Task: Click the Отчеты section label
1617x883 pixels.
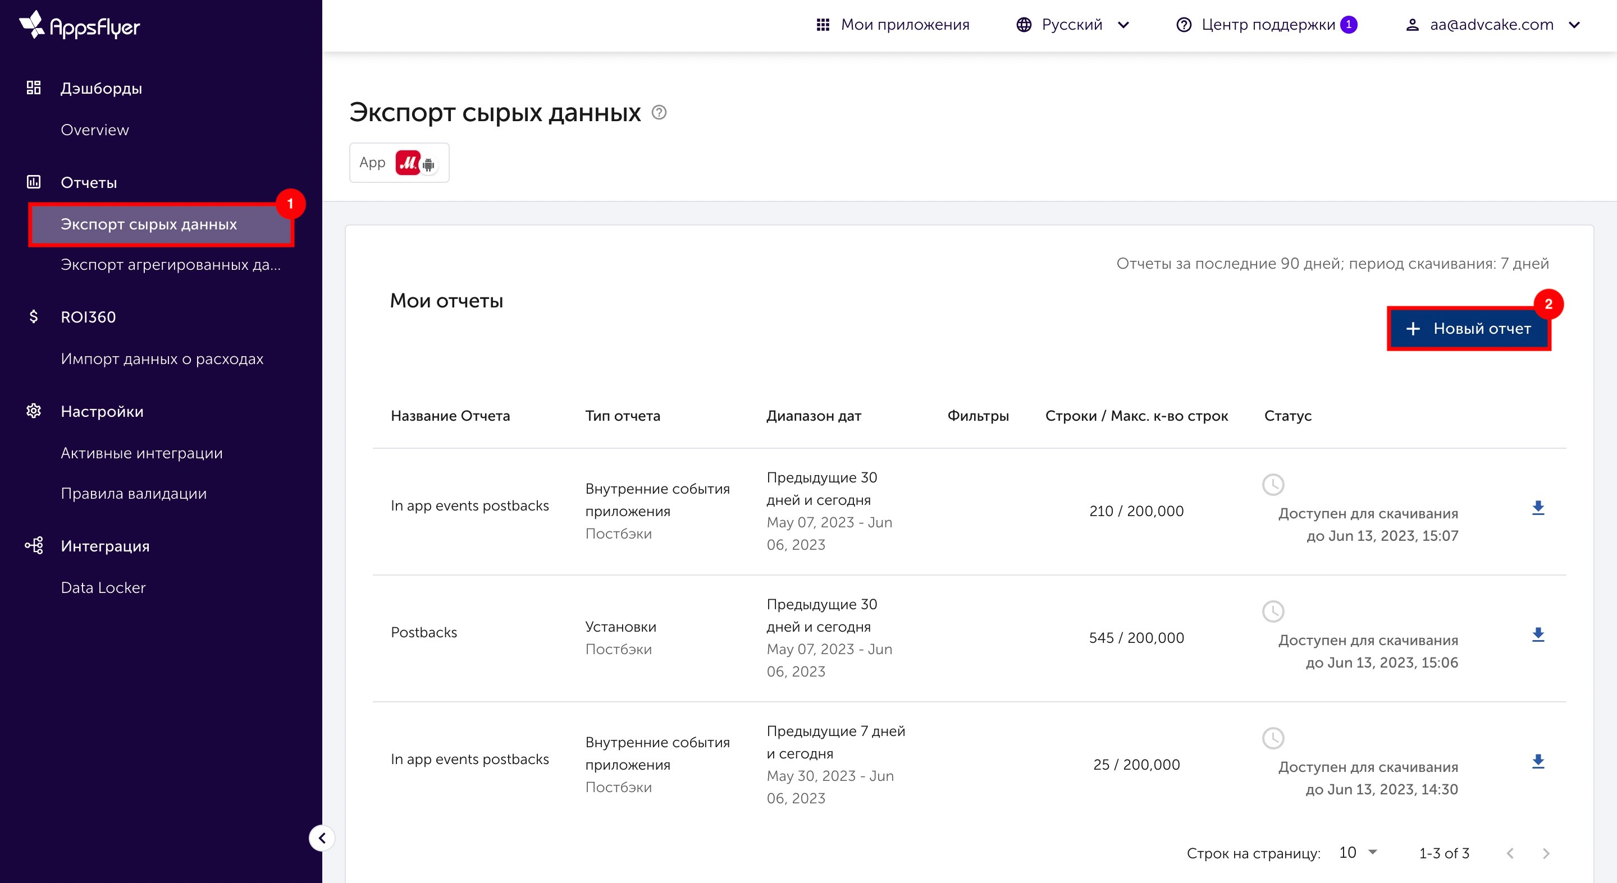Action: [89, 182]
